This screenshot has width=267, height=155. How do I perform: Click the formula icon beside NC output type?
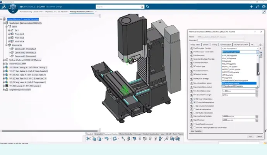191,66
